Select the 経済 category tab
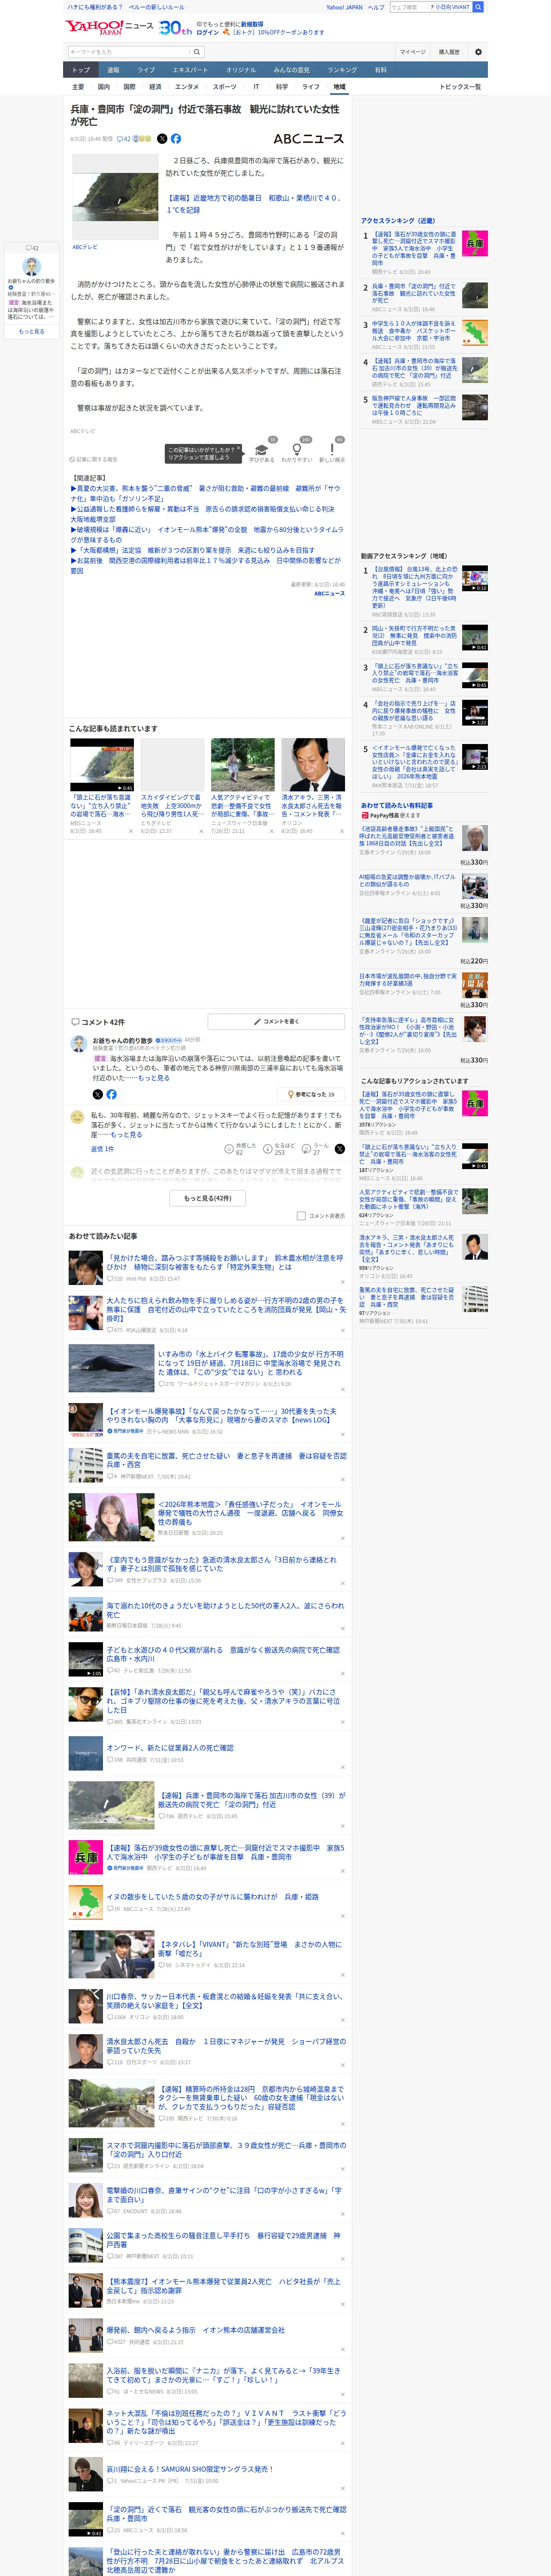The width and height of the screenshot is (551, 2576). point(155,87)
